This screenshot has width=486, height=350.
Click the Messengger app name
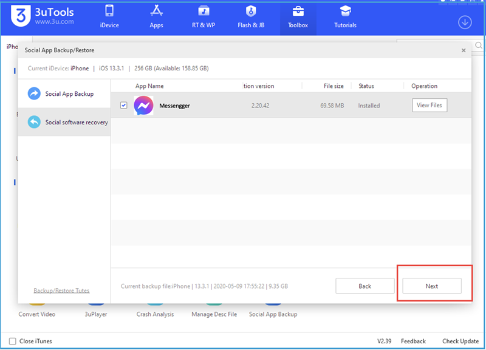[174, 106]
